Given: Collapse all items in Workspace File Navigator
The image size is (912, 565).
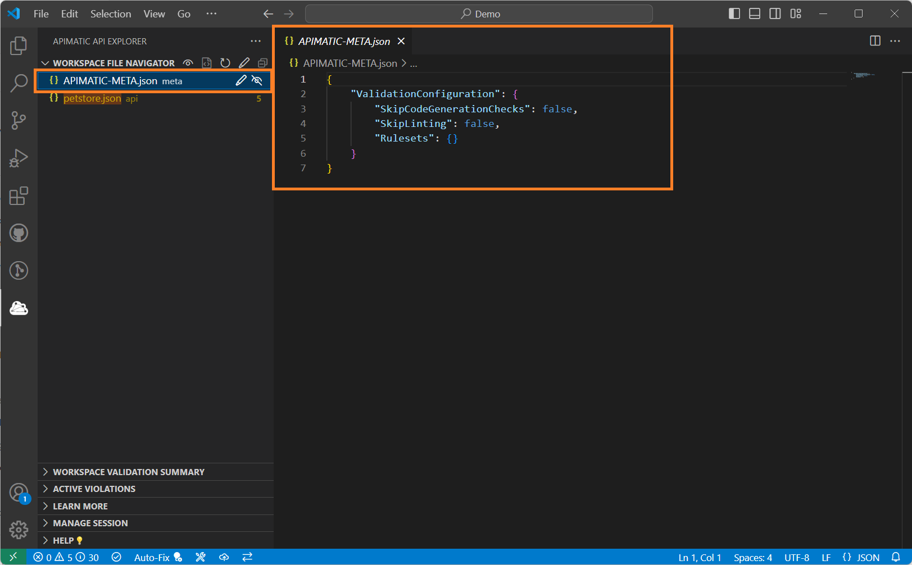Looking at the screenshot, I should [262, 63].
